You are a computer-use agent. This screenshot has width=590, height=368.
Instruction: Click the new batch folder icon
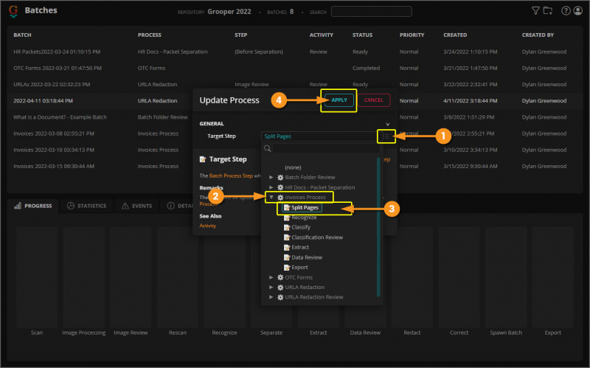pos(548,10)
